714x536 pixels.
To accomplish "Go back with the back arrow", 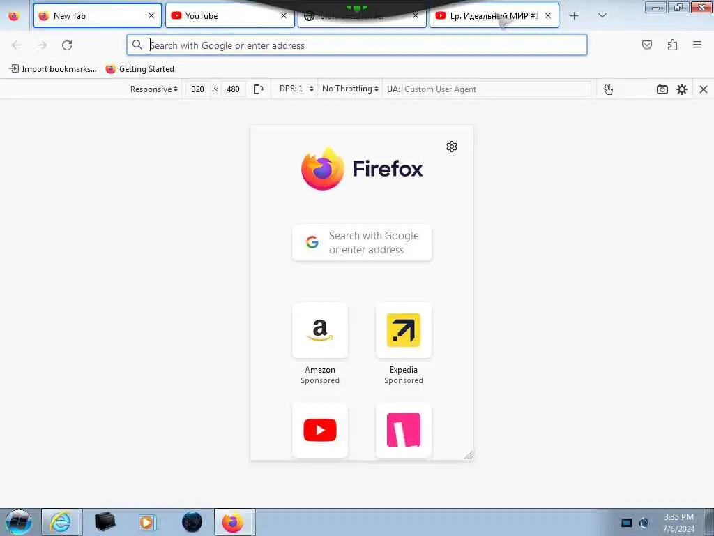I will pos(17,45).
